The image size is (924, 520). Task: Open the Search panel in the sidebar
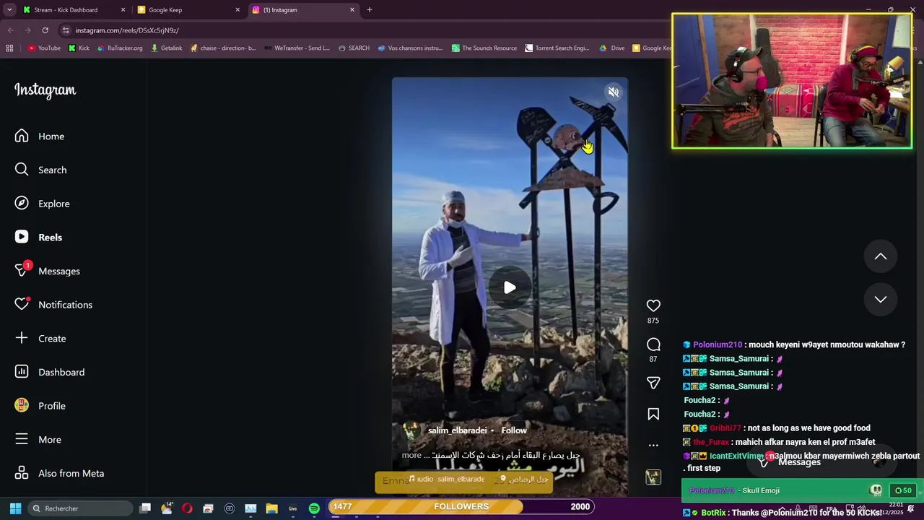pos(40,170)
